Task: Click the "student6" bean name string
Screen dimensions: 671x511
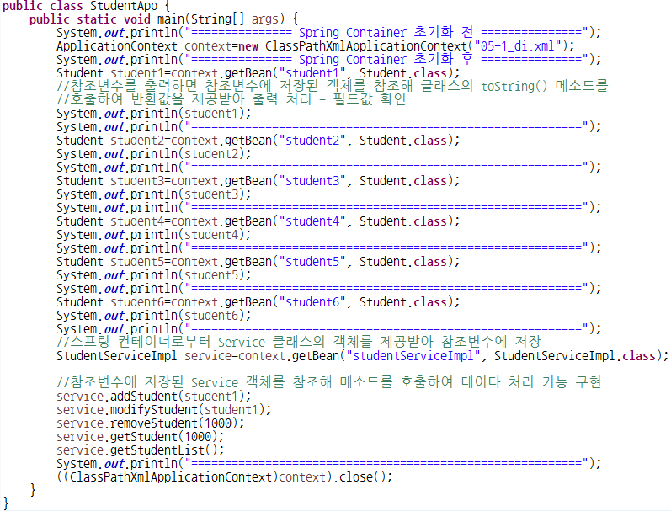Action: (x=312, y=302)
